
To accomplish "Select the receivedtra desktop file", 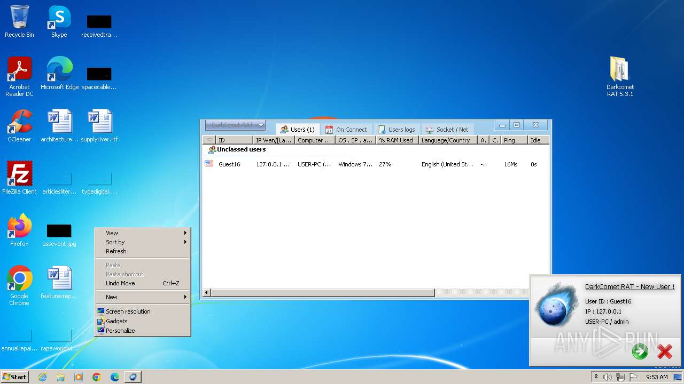I will 99,26.
